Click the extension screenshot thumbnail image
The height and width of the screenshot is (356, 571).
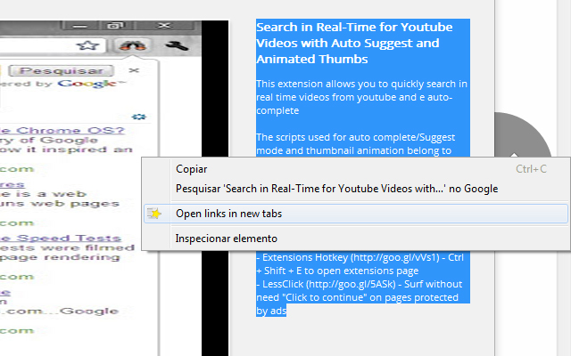tap(114, 188)
